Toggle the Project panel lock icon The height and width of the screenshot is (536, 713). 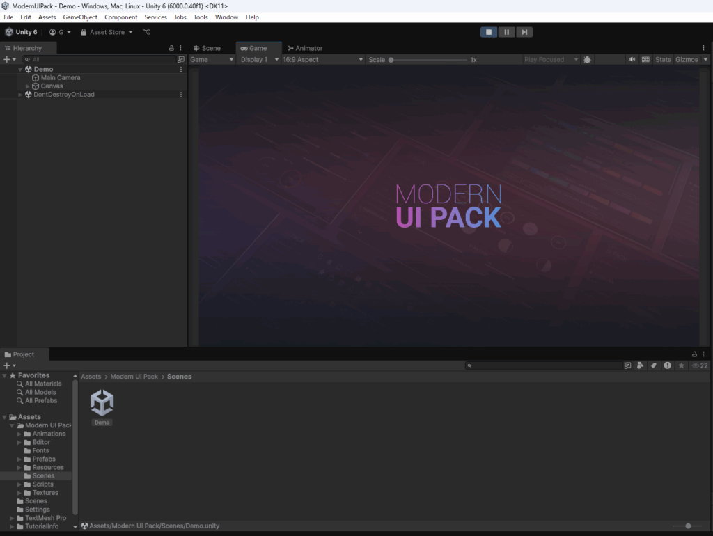pos(694,354)
